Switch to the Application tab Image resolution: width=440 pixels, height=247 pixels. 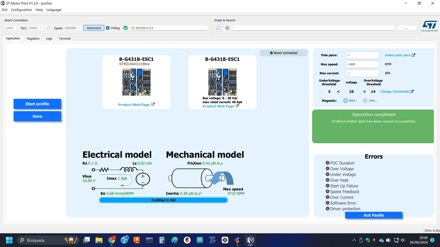tap(13, 38)
